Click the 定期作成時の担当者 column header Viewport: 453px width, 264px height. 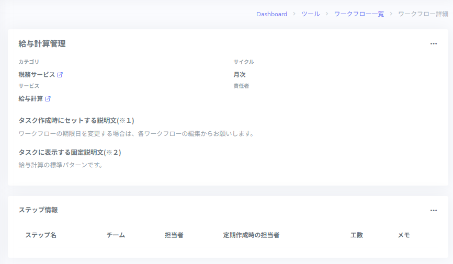click(251, 235)
